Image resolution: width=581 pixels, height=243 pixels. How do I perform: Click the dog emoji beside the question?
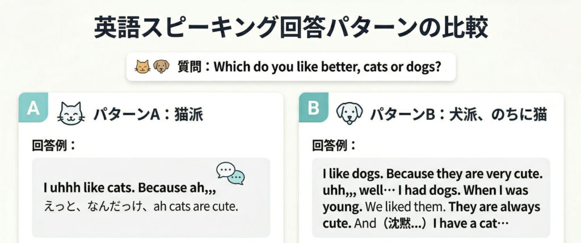click(x=161, y=67)
